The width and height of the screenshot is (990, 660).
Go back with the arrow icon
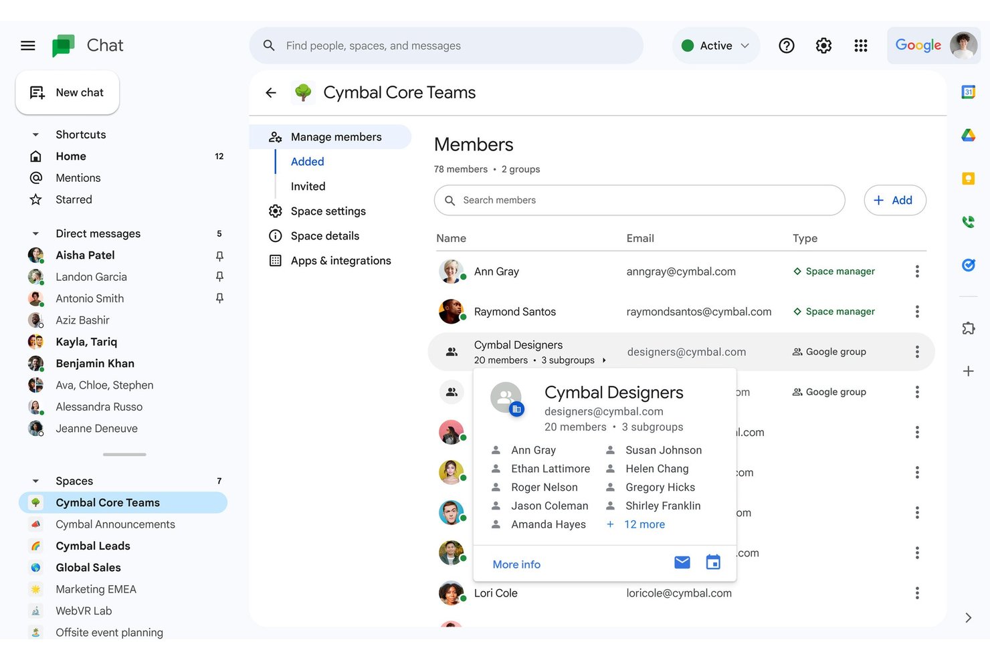[271, 93]
